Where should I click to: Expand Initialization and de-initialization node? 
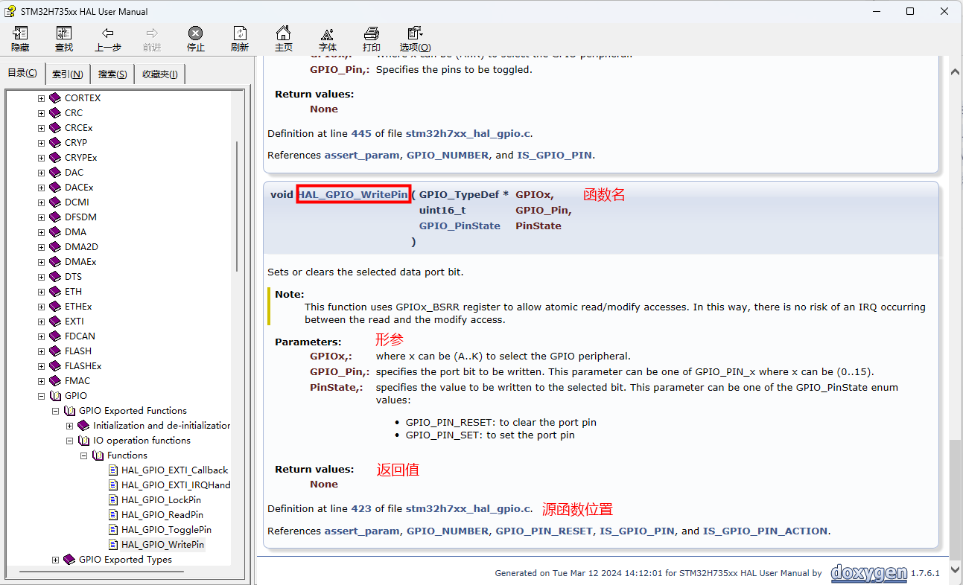[69, 426]
